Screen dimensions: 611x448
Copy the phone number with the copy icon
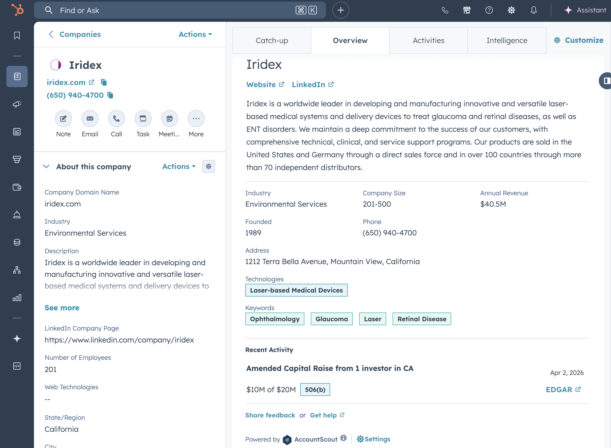(x=110, y=95)
